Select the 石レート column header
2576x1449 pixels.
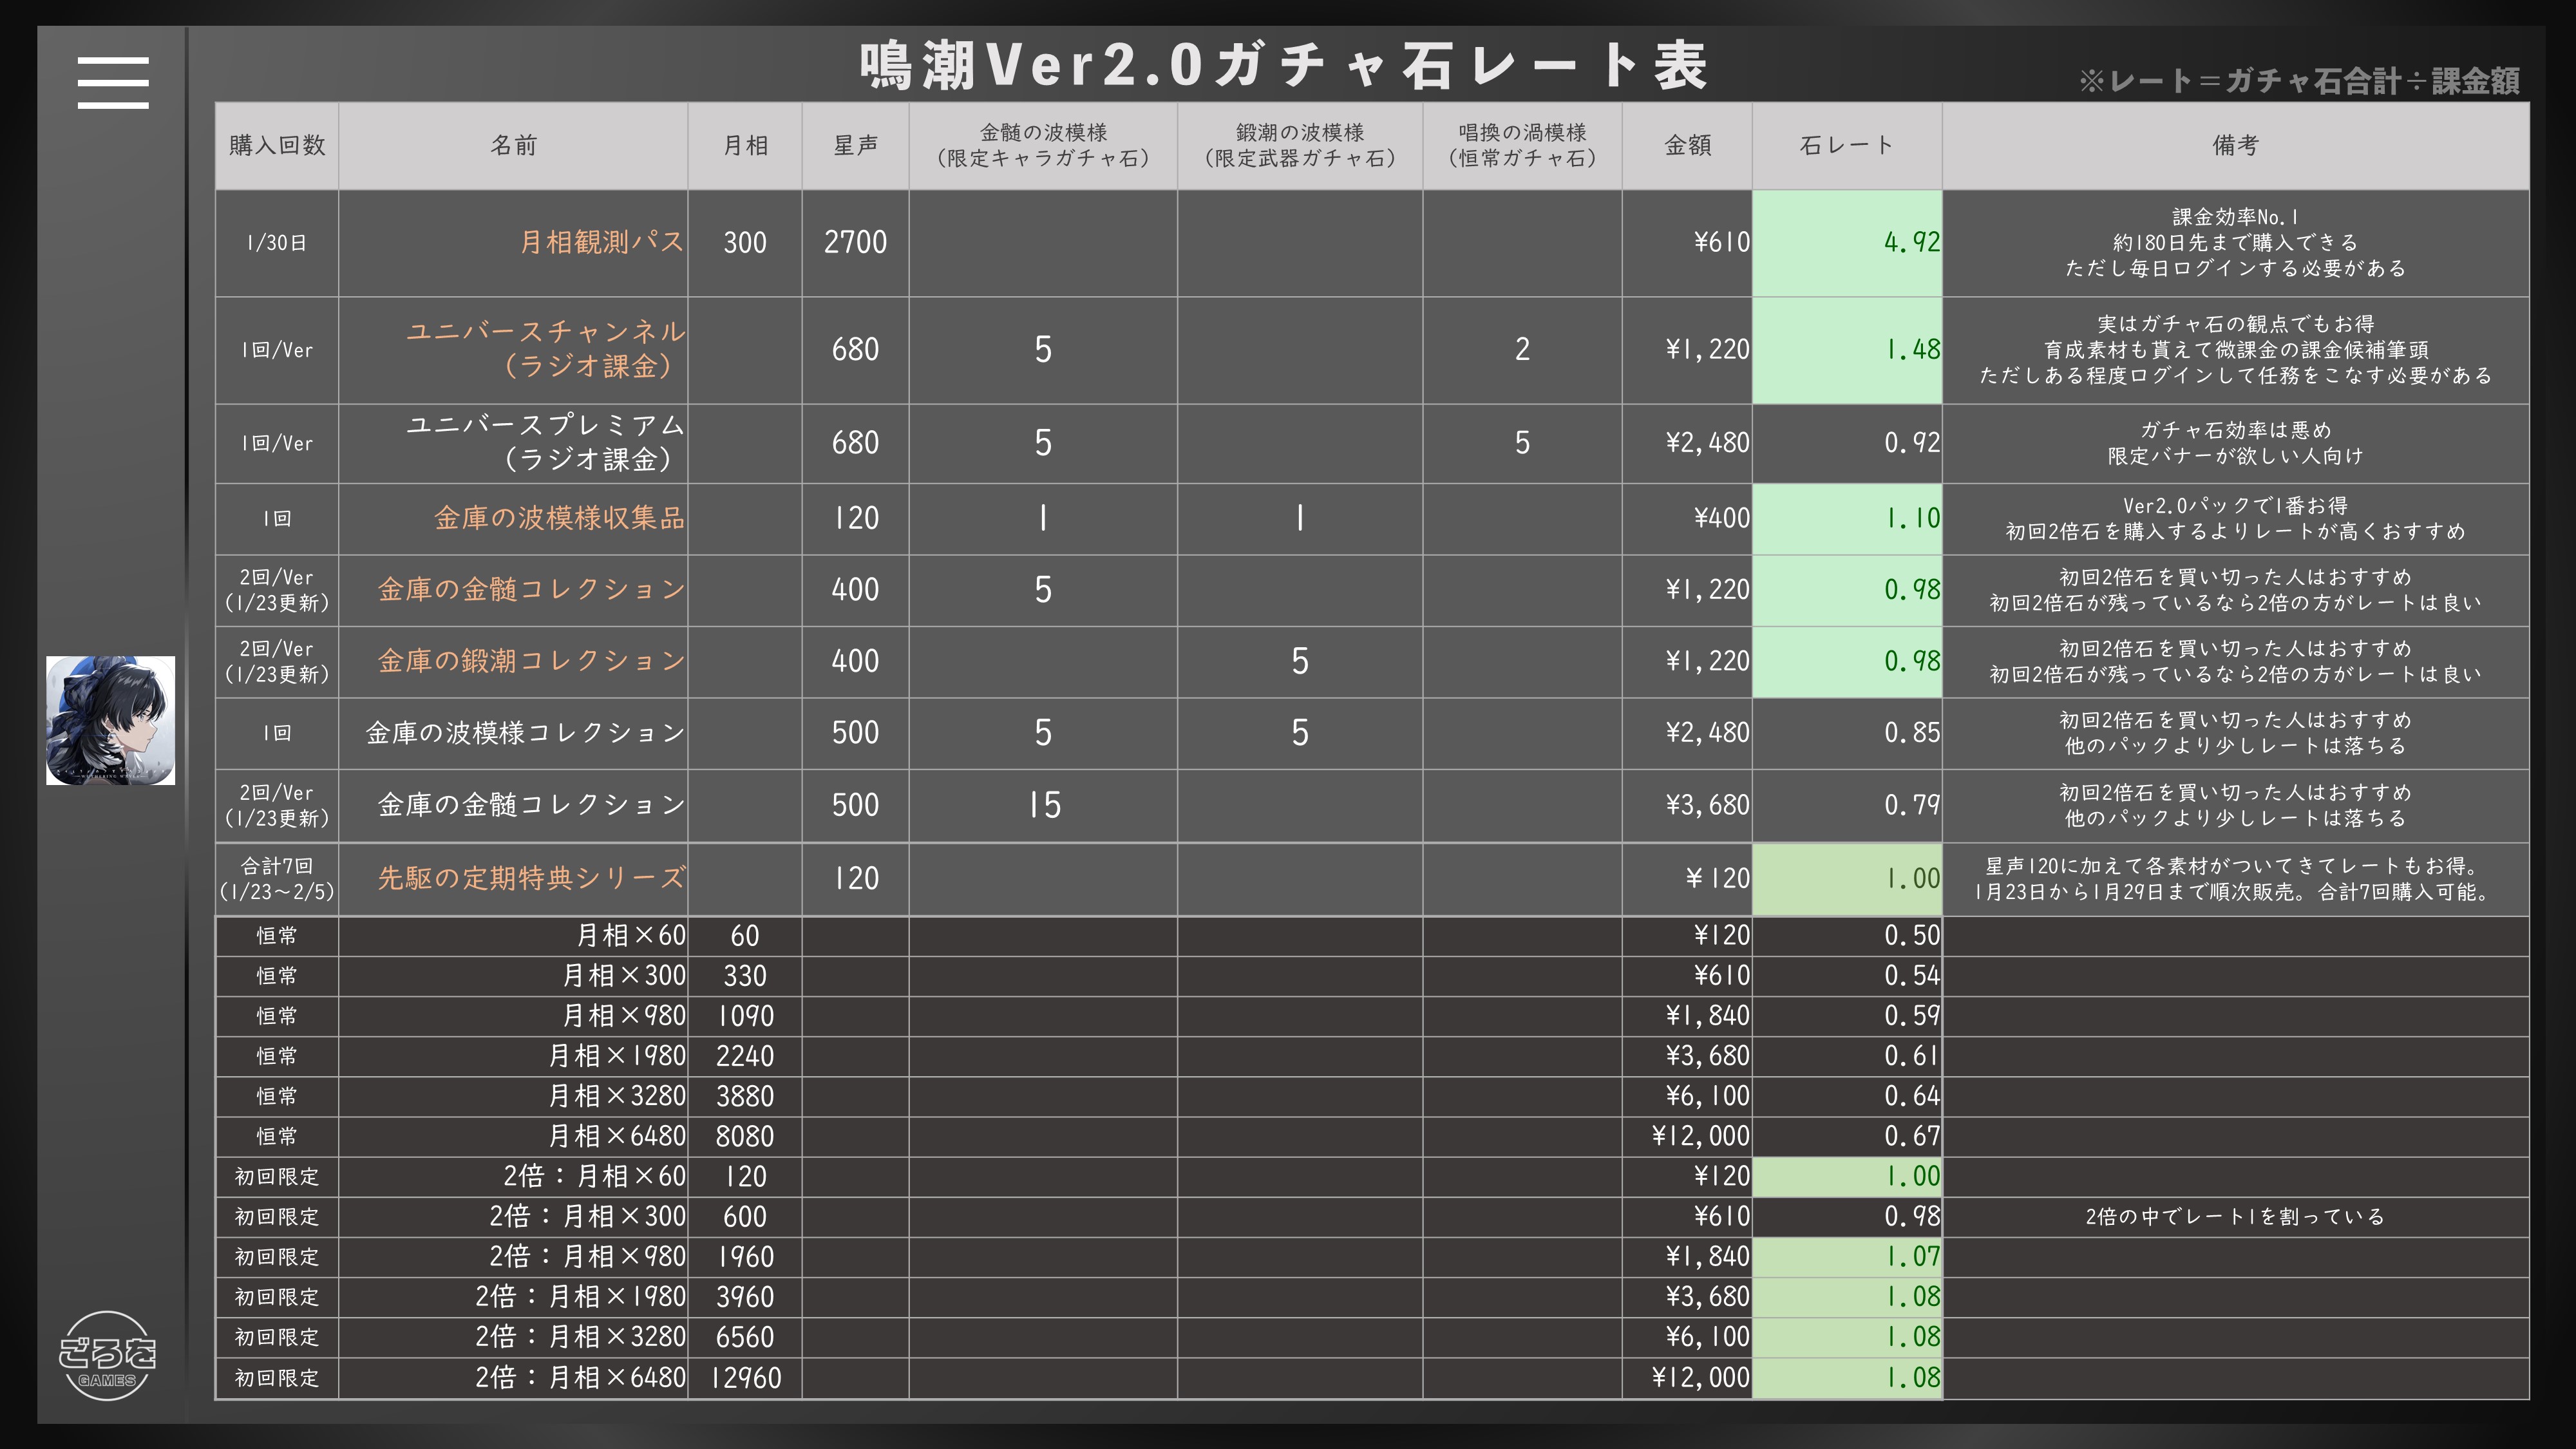pos(1846,146)
